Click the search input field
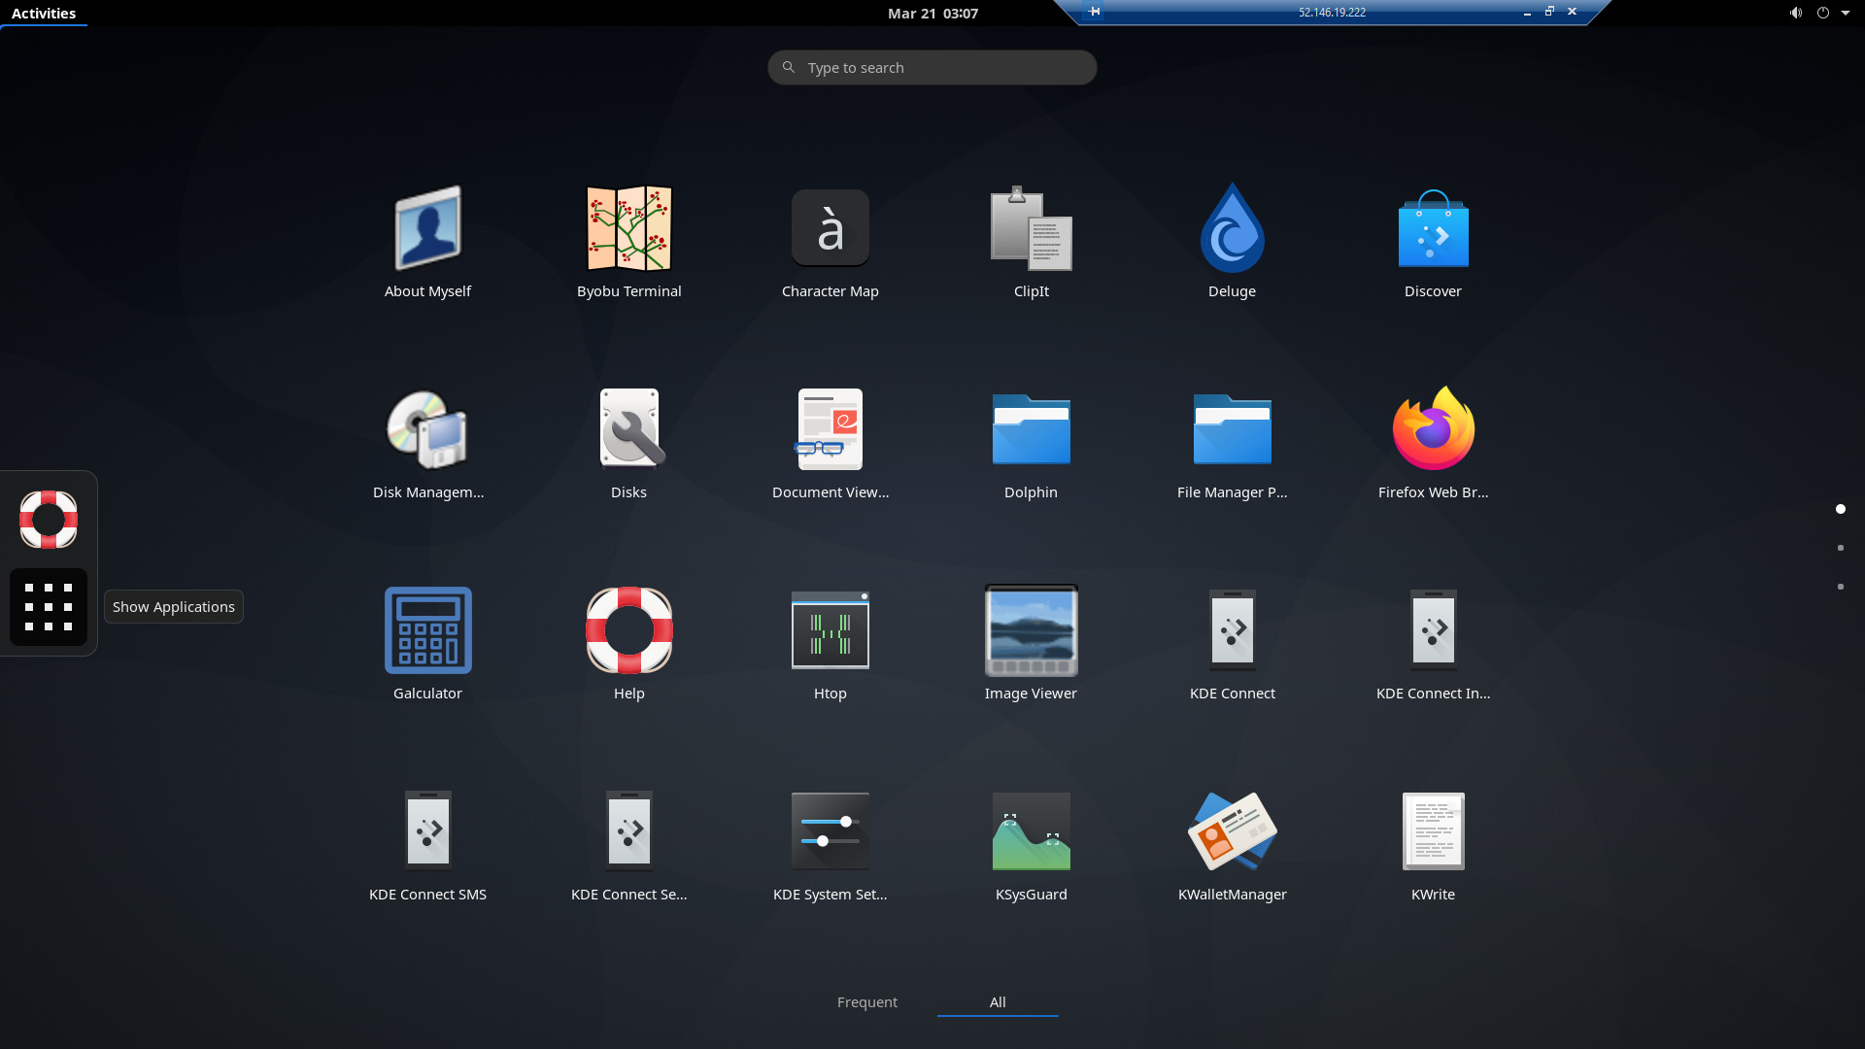Screen dimensions: 1865x1049 tap(932, 67)
